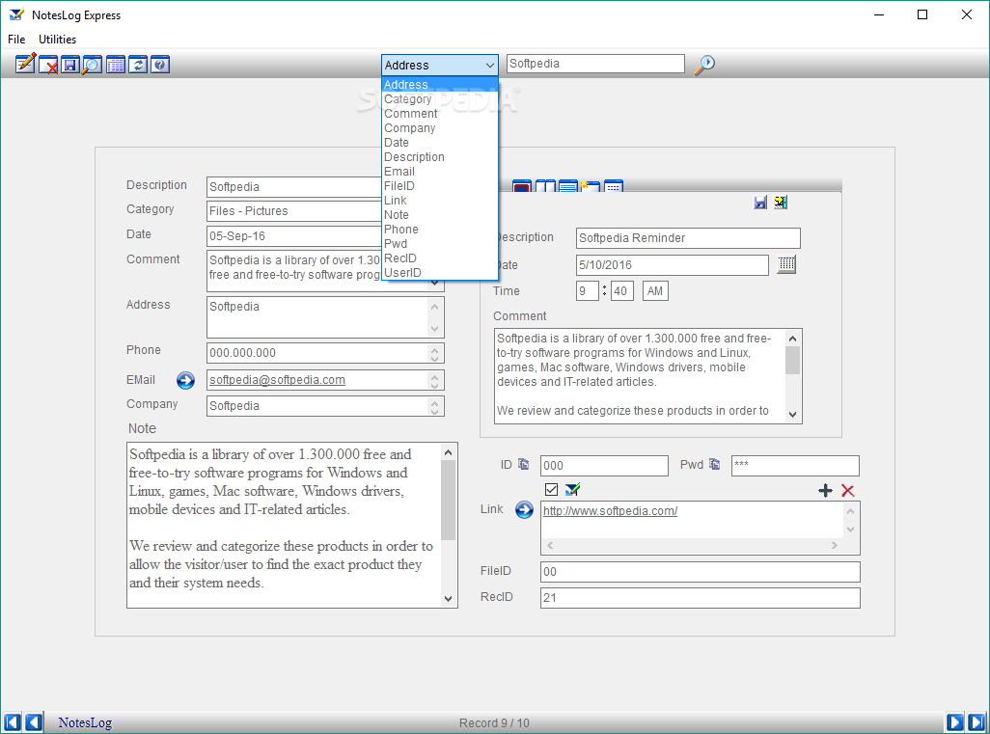Go to previous record
990x734 pixels.
click(x=34, y=722)
